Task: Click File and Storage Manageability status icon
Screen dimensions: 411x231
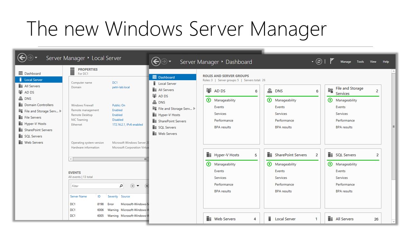Action: pos(330,100)
